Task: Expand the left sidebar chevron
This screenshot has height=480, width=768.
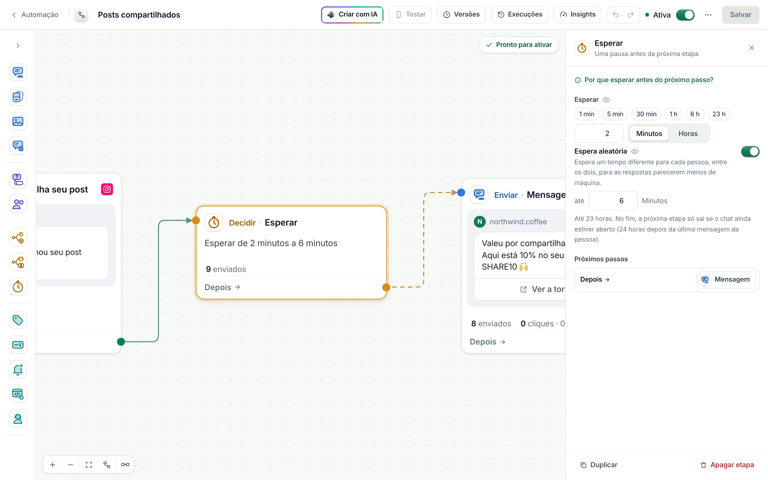Action: pos(18,46)
